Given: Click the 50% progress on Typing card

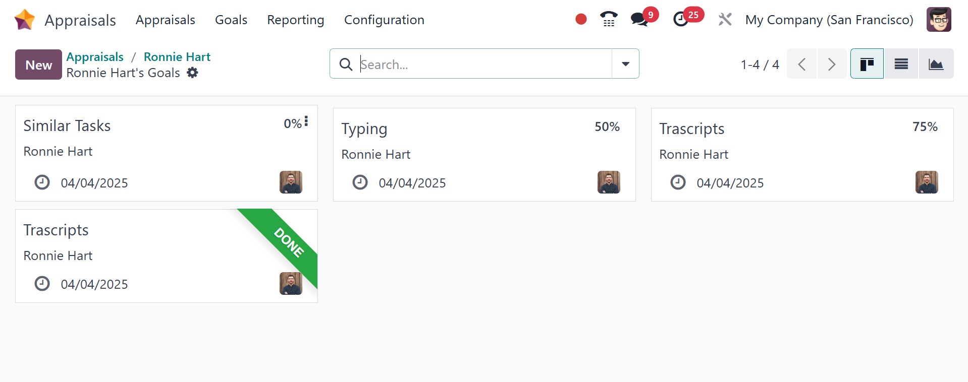Looking at the screenshot, I should tap(607, 127).
